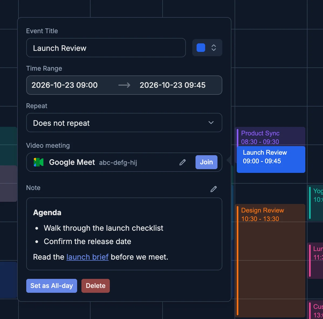The image size is (323, 319).
Task: Click the Google Meet logo icon
Action: (39, 162)
